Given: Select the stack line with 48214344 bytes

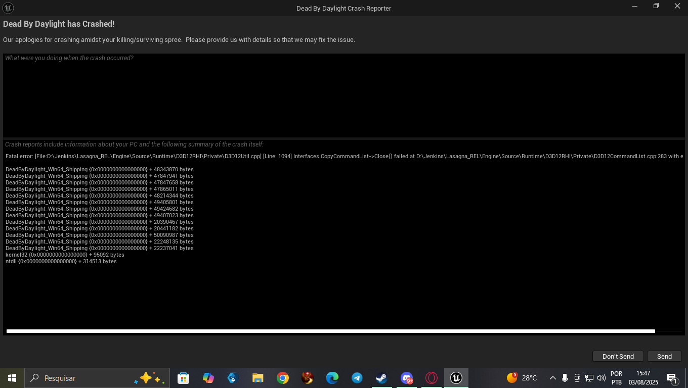Looking at the screenshot, I should (x=100, y=196).
